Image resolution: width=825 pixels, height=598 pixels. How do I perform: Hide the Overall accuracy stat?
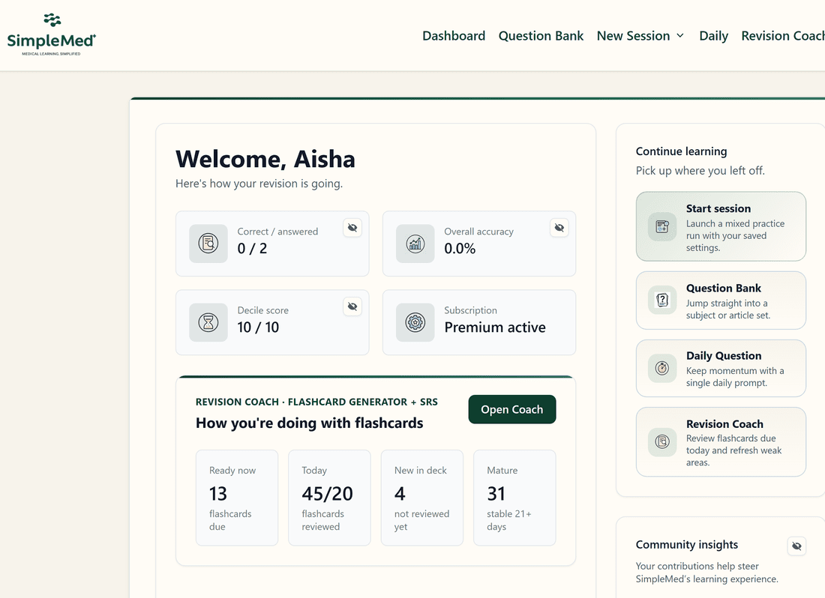pos(559,228)
